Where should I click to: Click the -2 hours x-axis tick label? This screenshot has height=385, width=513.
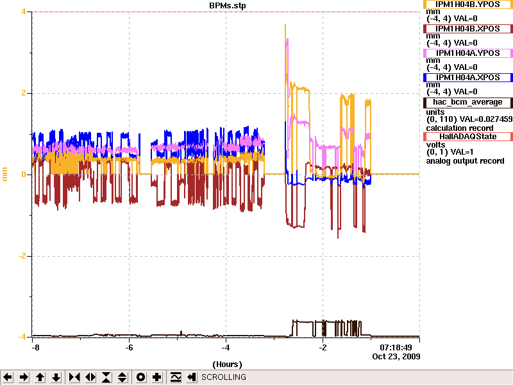[x=323, y=347]
